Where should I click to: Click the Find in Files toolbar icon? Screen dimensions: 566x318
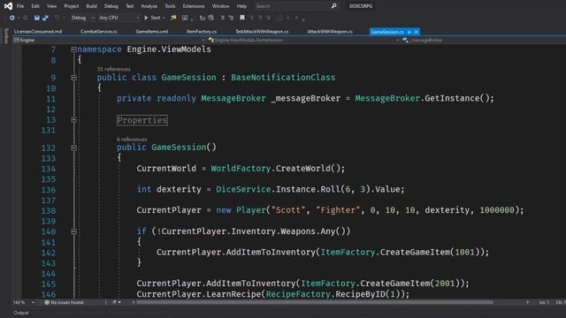[x=173, y=18]
